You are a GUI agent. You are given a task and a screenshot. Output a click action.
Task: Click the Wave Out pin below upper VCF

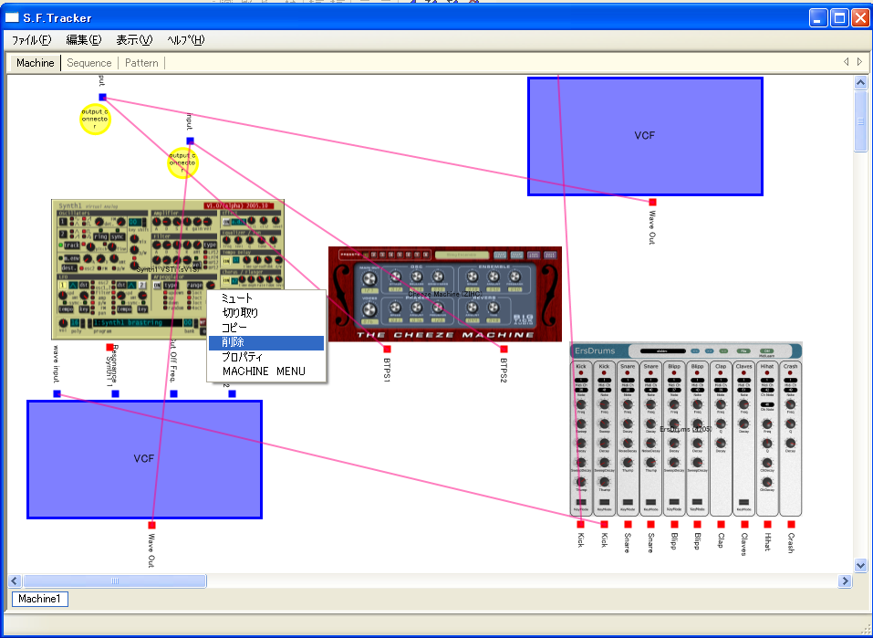tap(652, 202)
